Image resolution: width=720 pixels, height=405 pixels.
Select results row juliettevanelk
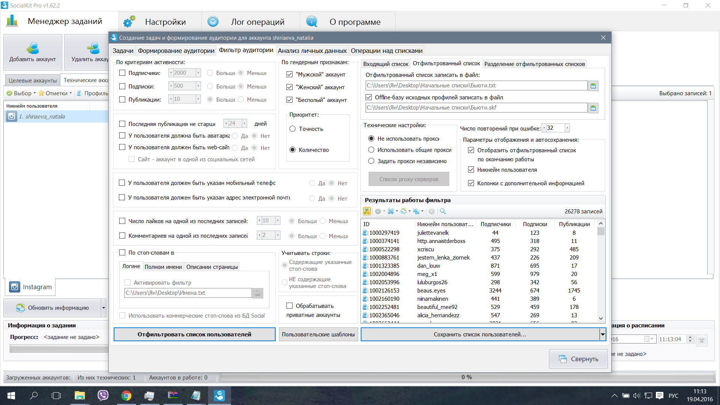click(x=479, y=233)
